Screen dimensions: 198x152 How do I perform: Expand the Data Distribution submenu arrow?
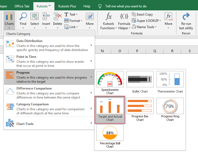tap(91, 45)
